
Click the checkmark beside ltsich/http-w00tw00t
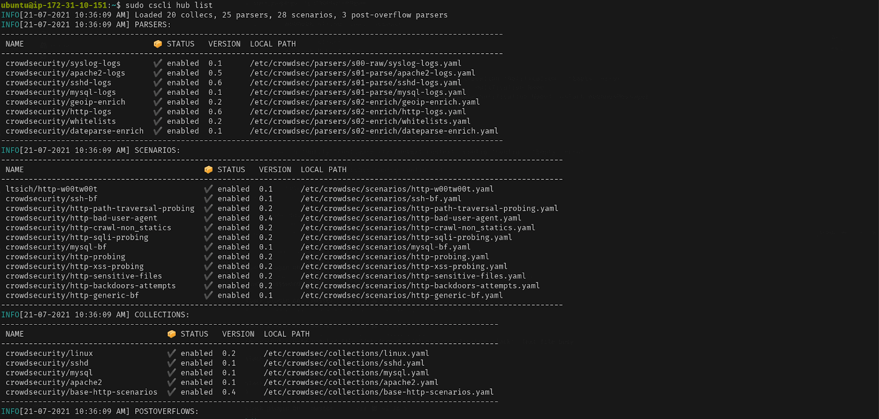click(x=208, y=189)
